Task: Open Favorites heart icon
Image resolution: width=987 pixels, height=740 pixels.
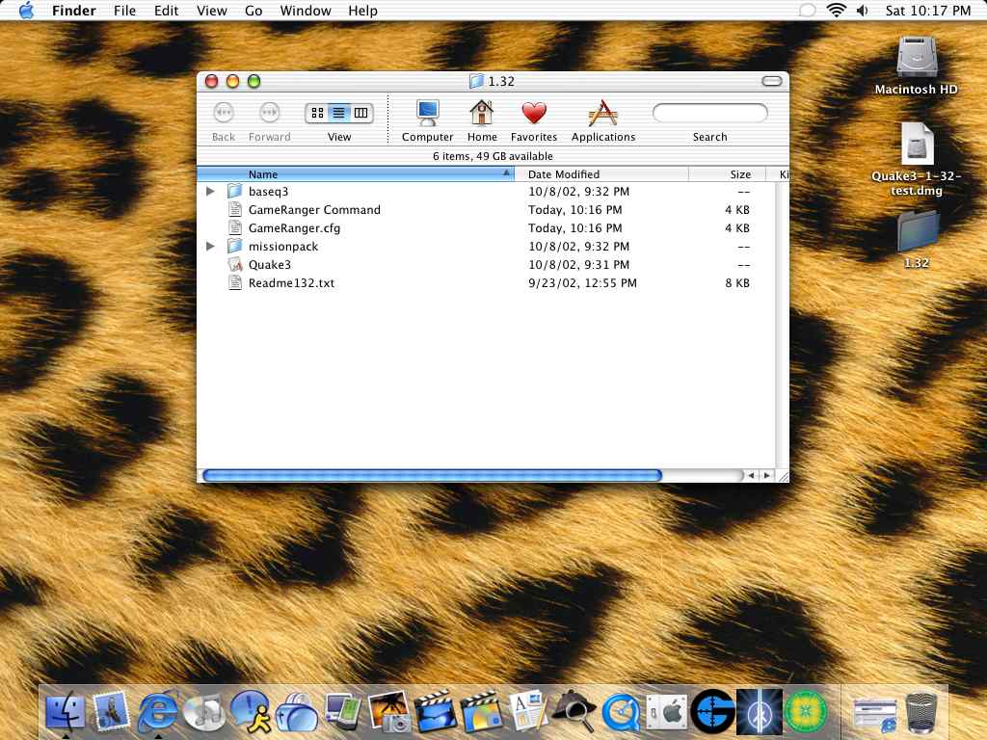Action: 534,120
